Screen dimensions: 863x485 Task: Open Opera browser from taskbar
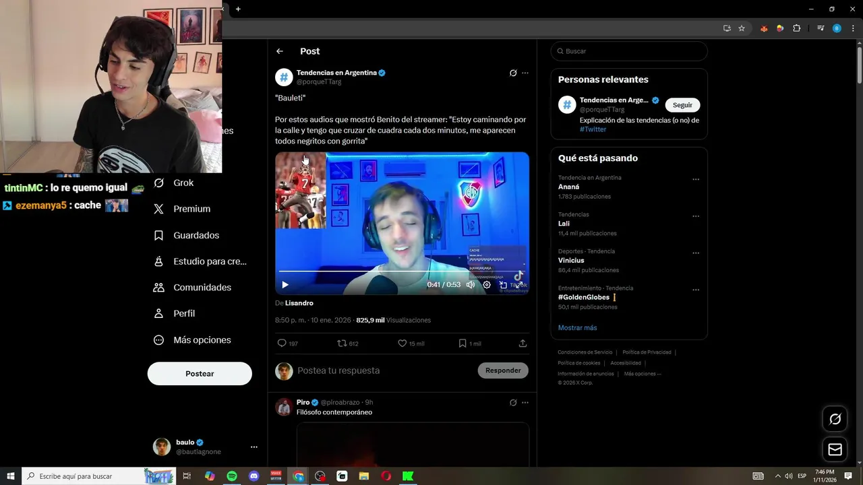(386, 476)
